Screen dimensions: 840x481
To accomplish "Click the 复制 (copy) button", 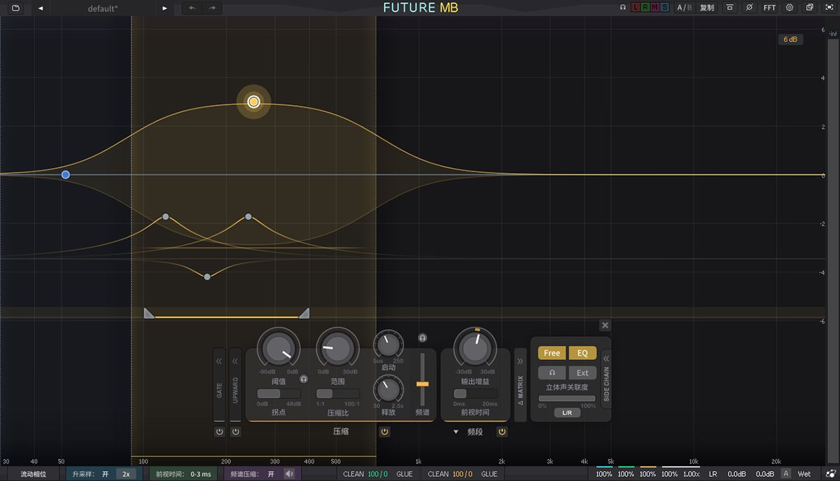I will click(707, 8).
